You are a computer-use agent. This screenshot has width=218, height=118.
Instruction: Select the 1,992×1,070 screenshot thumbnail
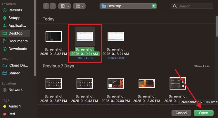(x=116, y=36)
